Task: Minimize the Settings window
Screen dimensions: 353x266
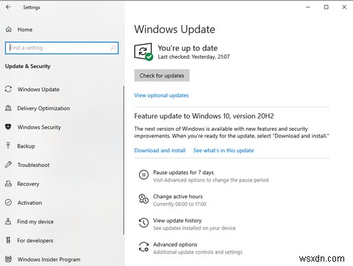Action: [x=308, y=7]
